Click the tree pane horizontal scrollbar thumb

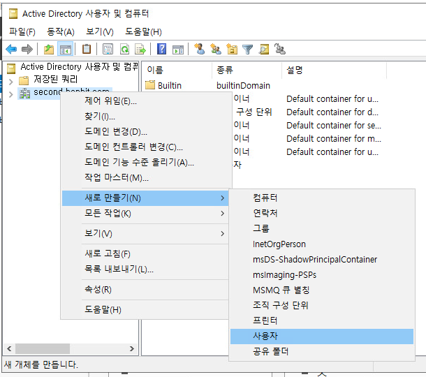pos(43,349)
